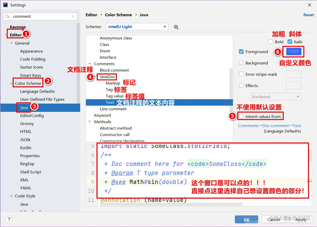Select User-Defined File Types
This screenshot has height=227, width=317.
click(x=42, y=99)
